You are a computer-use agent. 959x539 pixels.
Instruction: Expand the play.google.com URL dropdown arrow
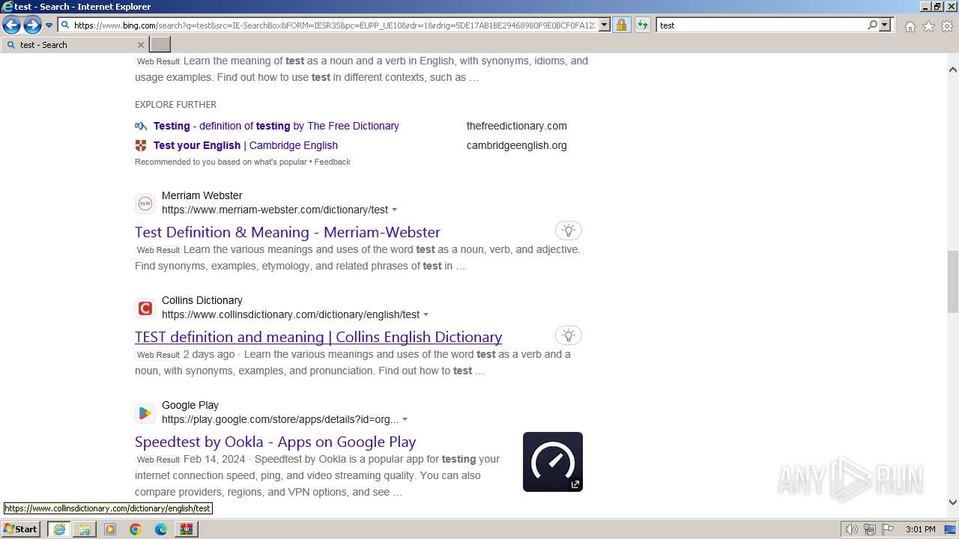click(405, 420)
